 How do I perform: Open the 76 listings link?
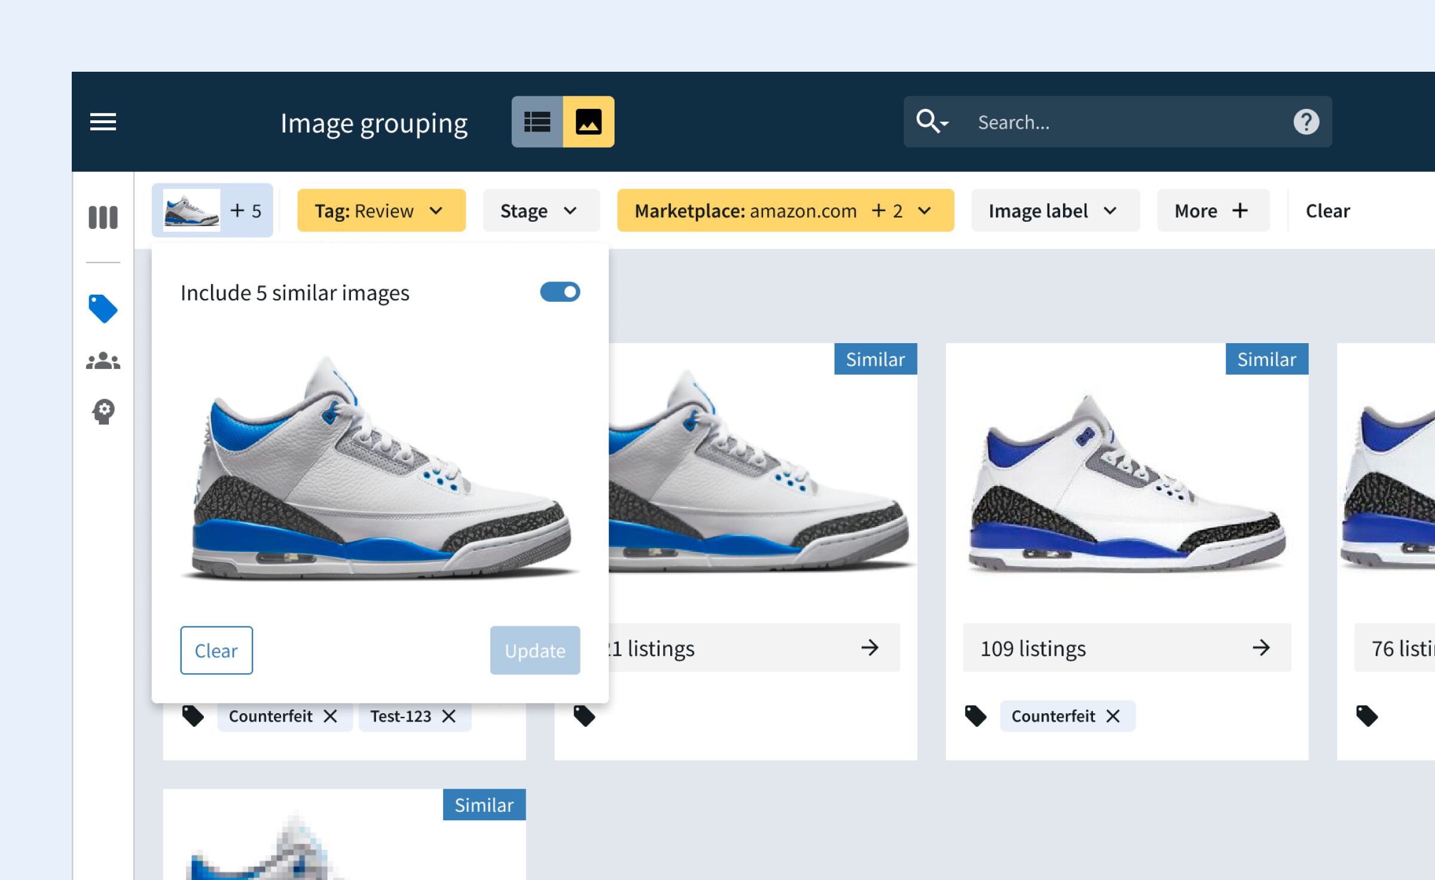[1394, 647]
